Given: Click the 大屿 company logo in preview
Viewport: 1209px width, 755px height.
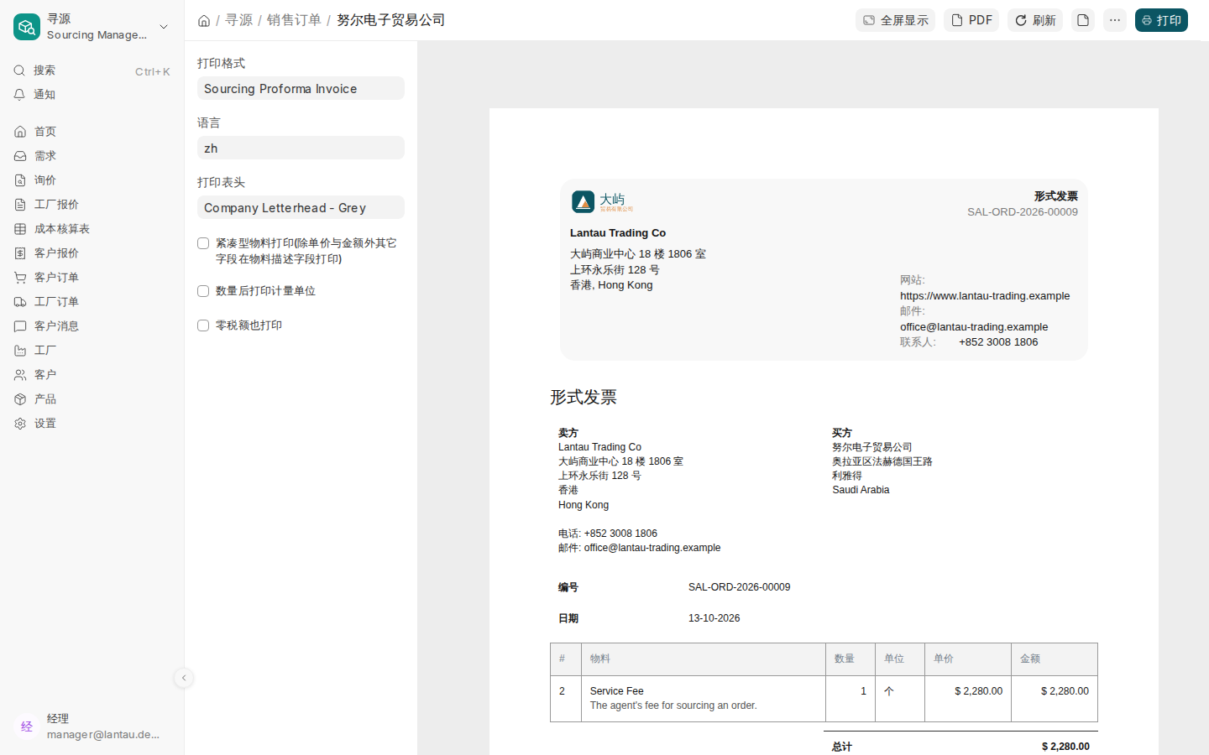Looking at the screenshot, I should 602,202.
